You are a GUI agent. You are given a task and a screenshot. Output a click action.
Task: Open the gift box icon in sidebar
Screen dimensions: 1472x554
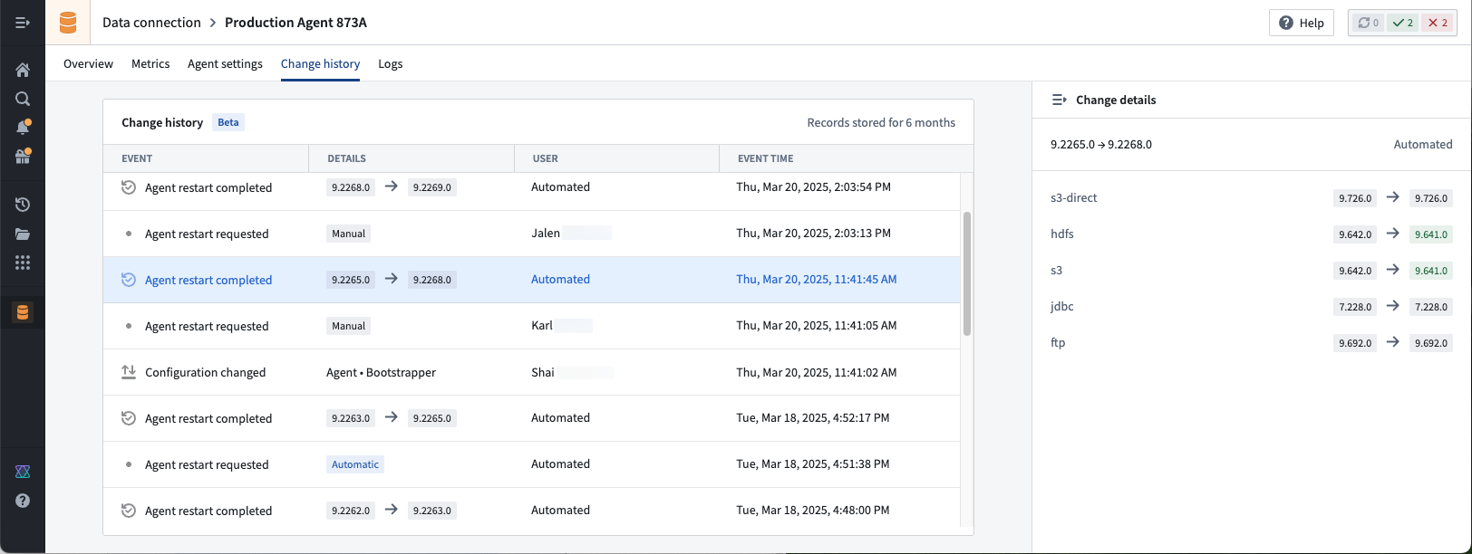click(x=23, y=157)
